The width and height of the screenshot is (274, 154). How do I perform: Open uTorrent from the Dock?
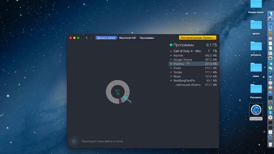[271, 108]
